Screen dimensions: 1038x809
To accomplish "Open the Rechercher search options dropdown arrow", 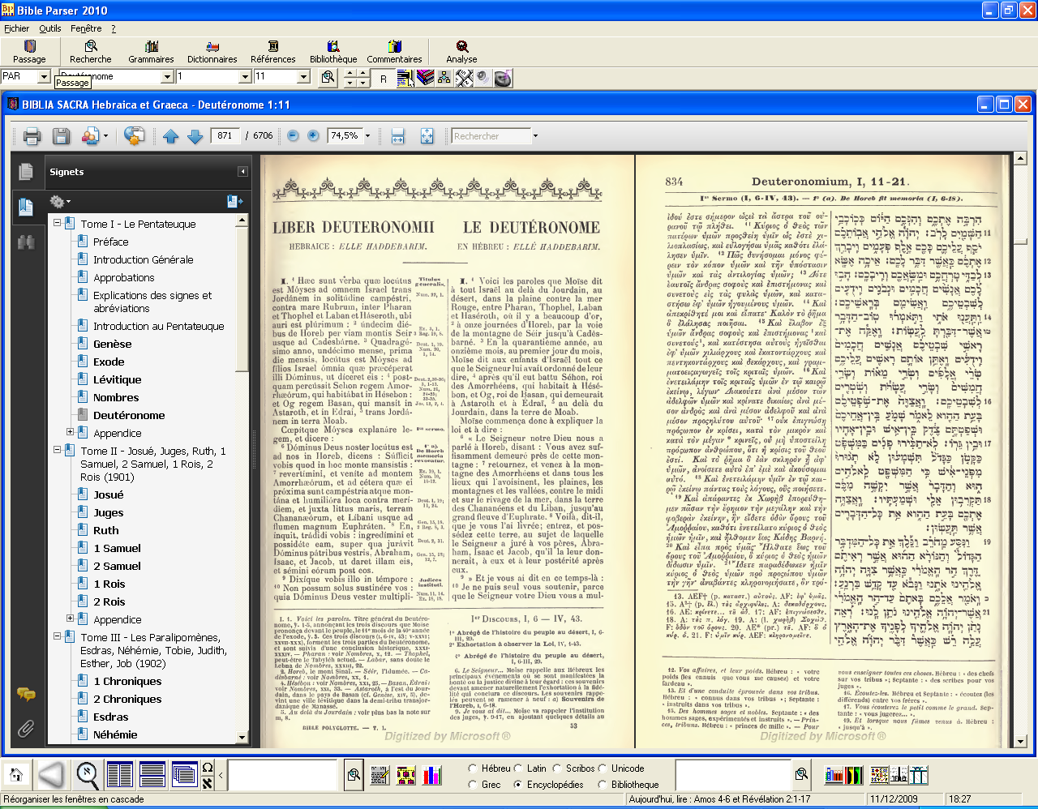I will pos(535,136).
